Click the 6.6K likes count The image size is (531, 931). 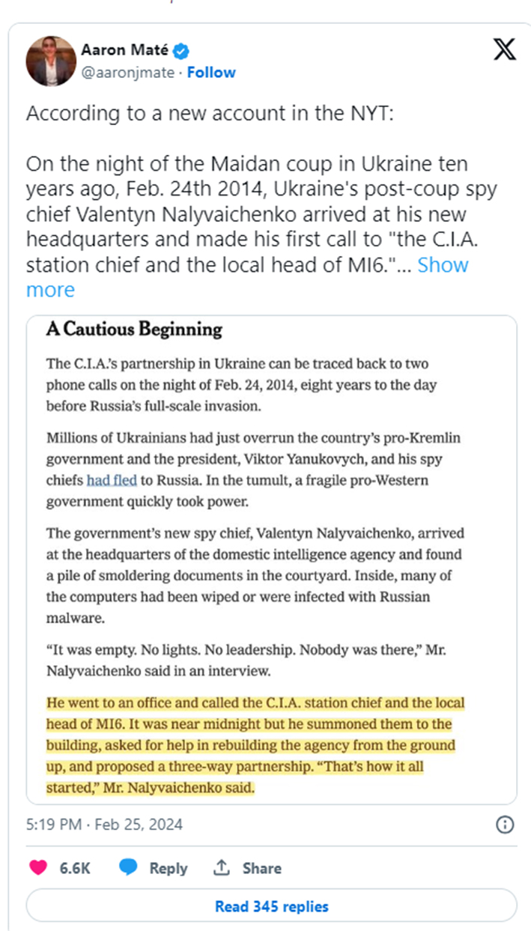click(x=75, y=868)
